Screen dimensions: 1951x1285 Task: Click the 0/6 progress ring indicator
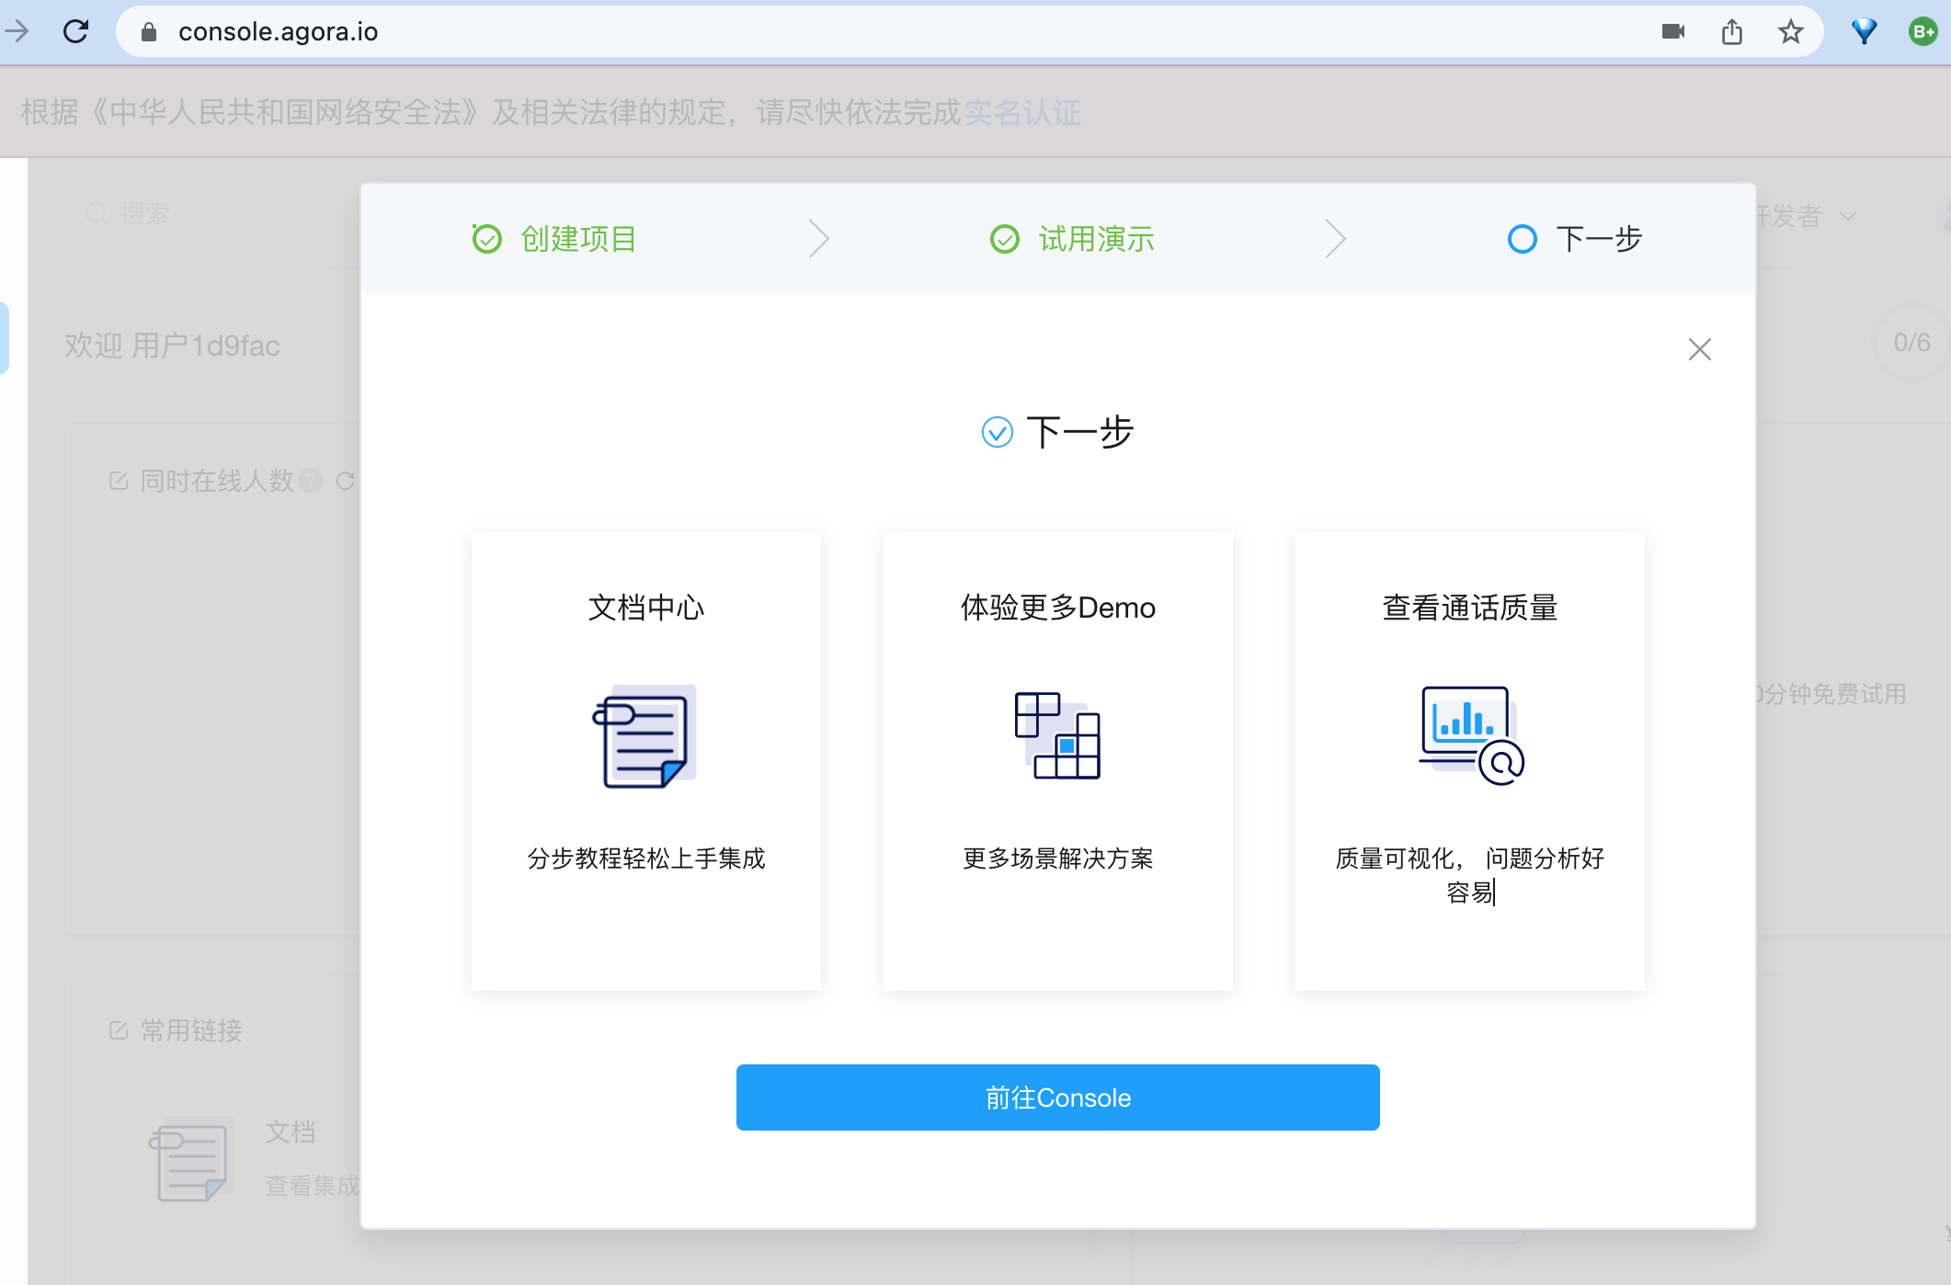(x=1911, y=343)
